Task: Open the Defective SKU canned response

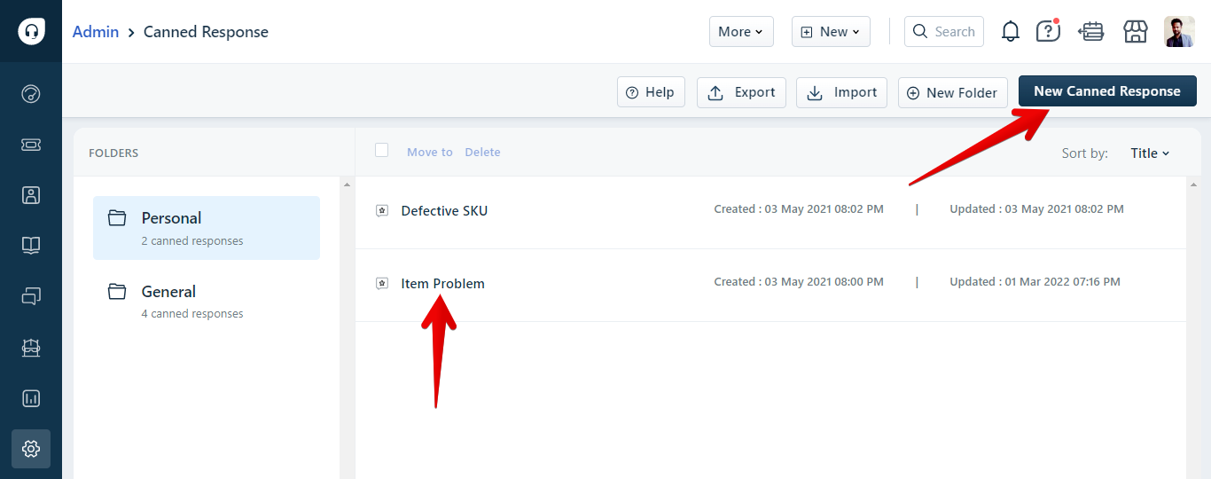Action: pyautogui.click(x=444, y=210)
